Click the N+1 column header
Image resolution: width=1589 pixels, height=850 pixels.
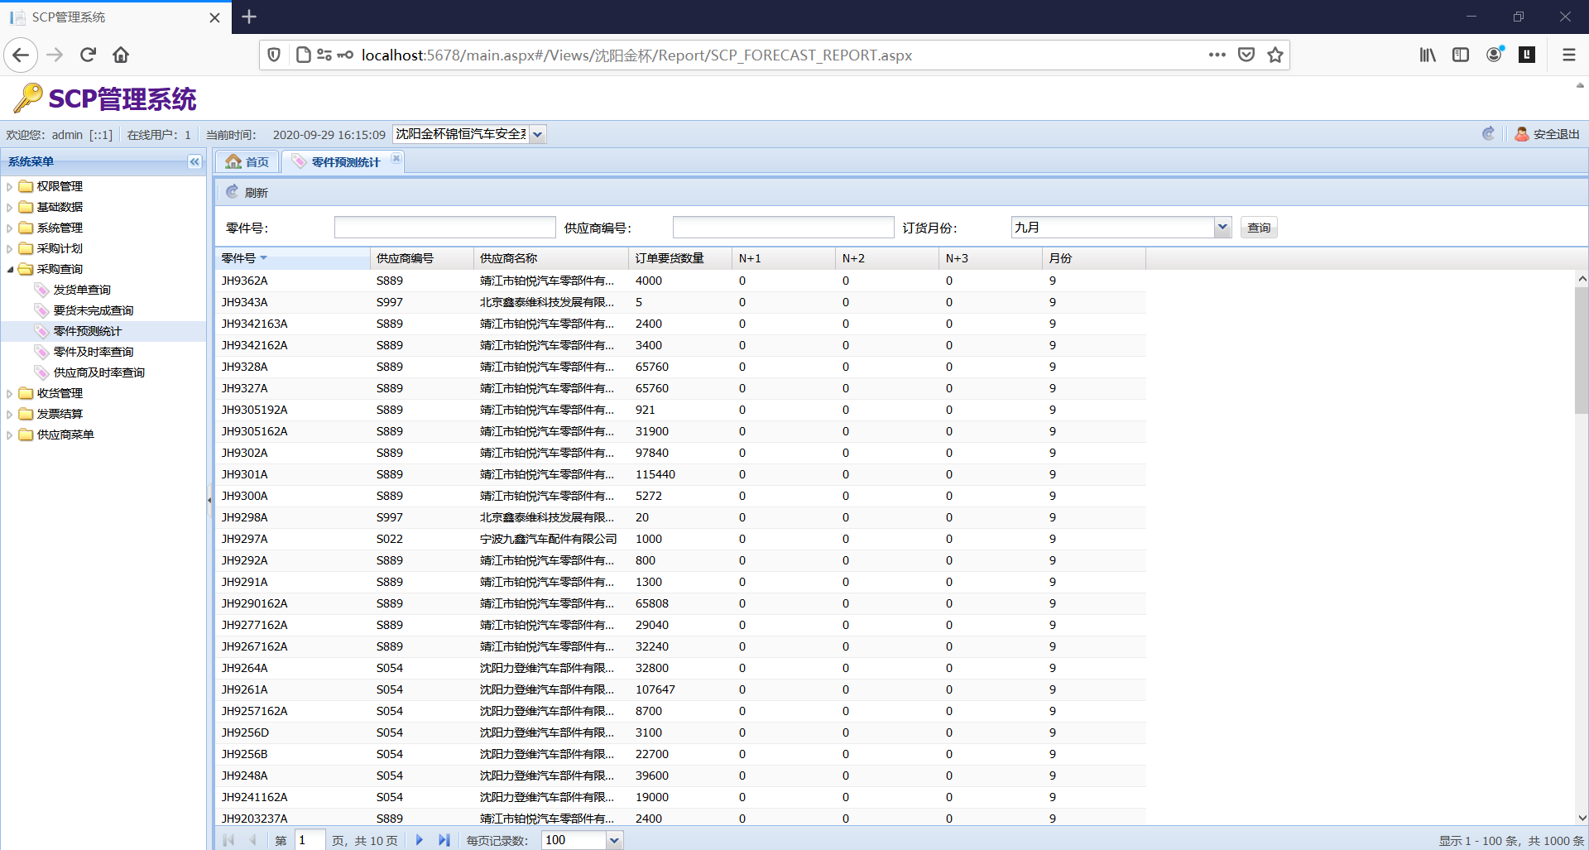coord(784,258)
